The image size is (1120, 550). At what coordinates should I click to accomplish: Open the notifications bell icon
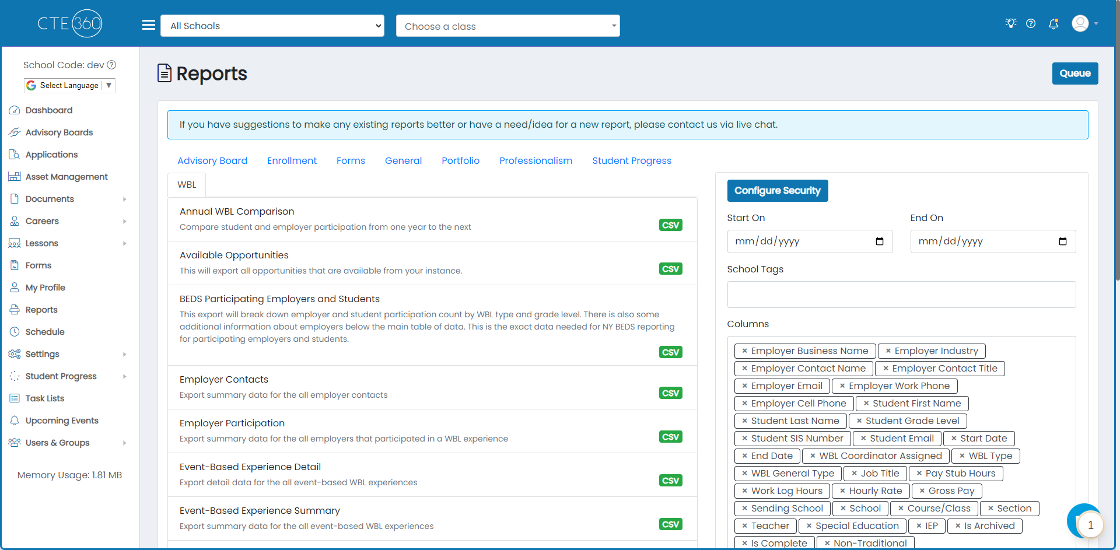tap(1053, 23)
